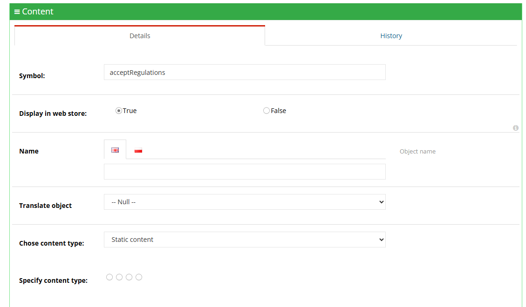
Task: Click the 'Name' field label
Action: point(28,151)
